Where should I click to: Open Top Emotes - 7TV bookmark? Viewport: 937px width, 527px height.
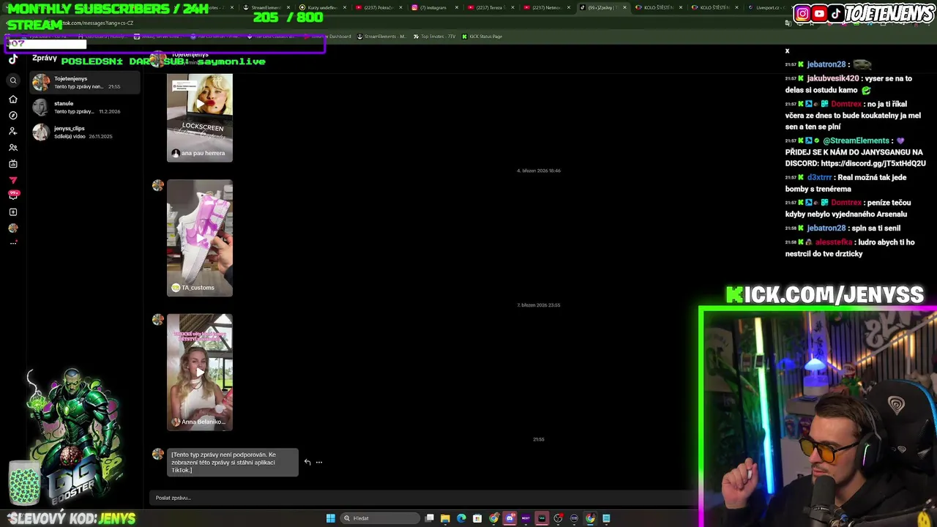point(434,37)
